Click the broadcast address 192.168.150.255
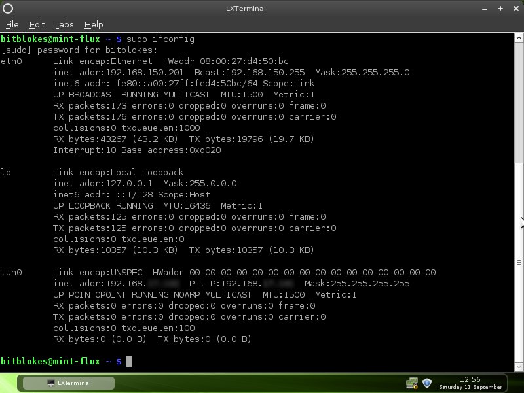 (x=265, y=73)
